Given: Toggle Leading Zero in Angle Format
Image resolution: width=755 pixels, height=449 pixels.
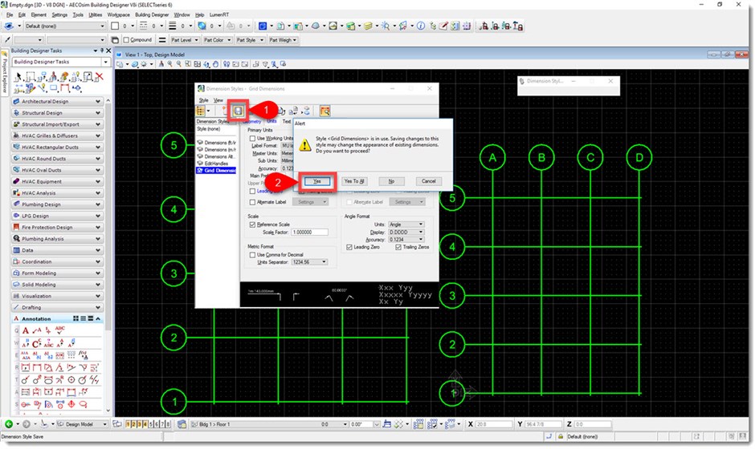Looking at the screenshot, I should point(349,247).
